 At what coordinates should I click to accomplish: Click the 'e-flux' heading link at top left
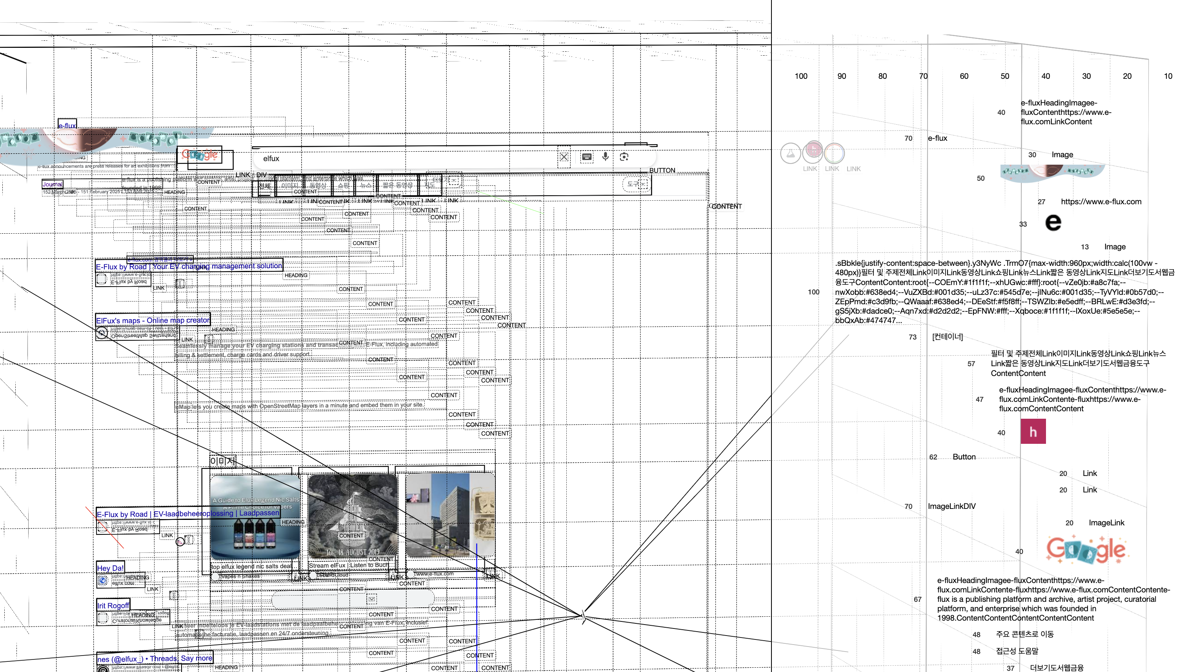(x=67, y=125)
